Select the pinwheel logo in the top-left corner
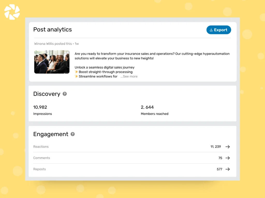This screenshot has width=265, height=198. [12, 12]
